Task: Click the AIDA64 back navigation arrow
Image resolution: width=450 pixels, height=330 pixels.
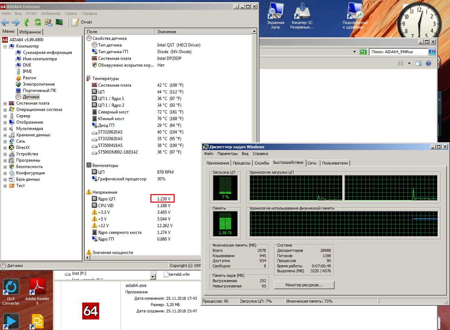Action: pyautogui.click(x=5, y=22)
